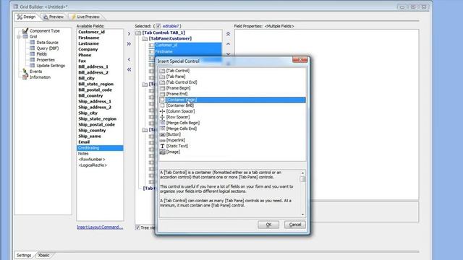Viewport: 463px width, 260px height.
Task: Click the Tab Control End folder icon
Action: 162,82
